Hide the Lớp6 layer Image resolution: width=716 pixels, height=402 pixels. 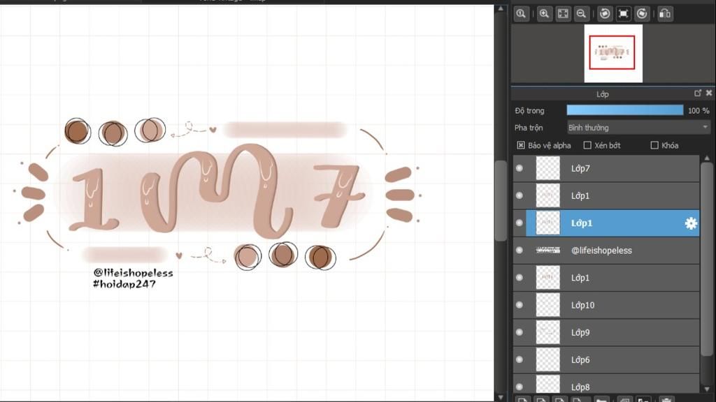coord(520,359)
